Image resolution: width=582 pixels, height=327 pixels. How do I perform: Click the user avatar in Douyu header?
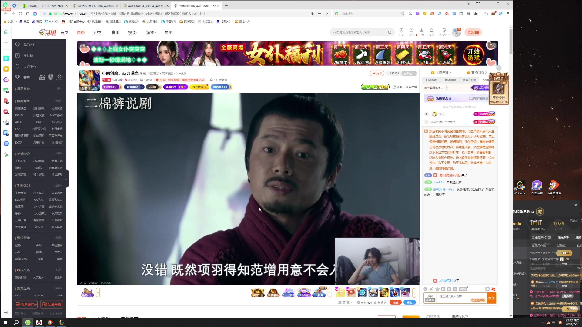tap(457, 32)
